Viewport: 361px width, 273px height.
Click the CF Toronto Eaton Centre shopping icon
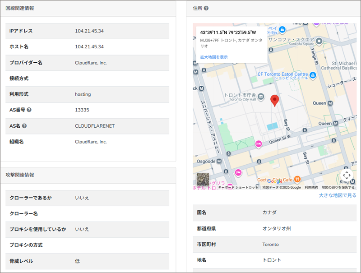pos(312,74)
